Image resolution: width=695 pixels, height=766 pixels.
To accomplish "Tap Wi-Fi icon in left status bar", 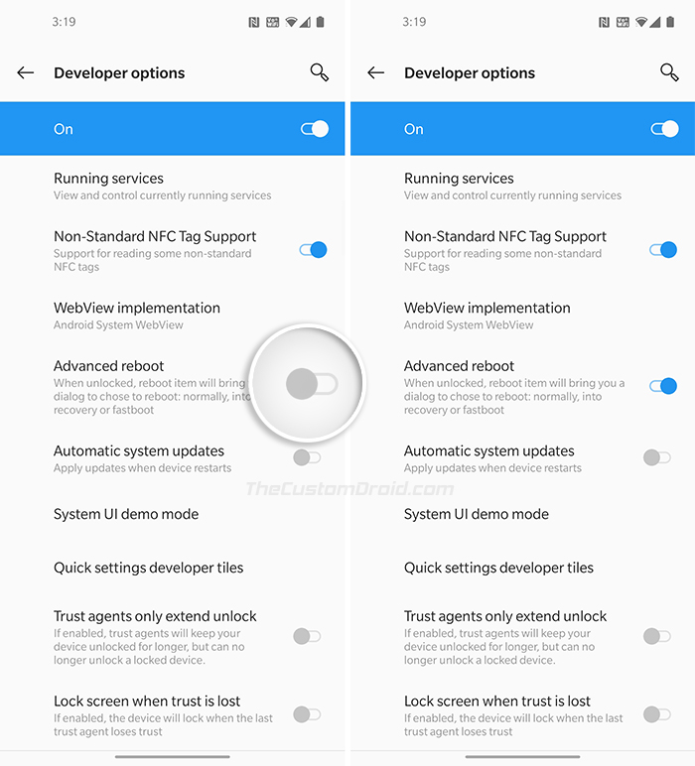I will click(291, 22).
